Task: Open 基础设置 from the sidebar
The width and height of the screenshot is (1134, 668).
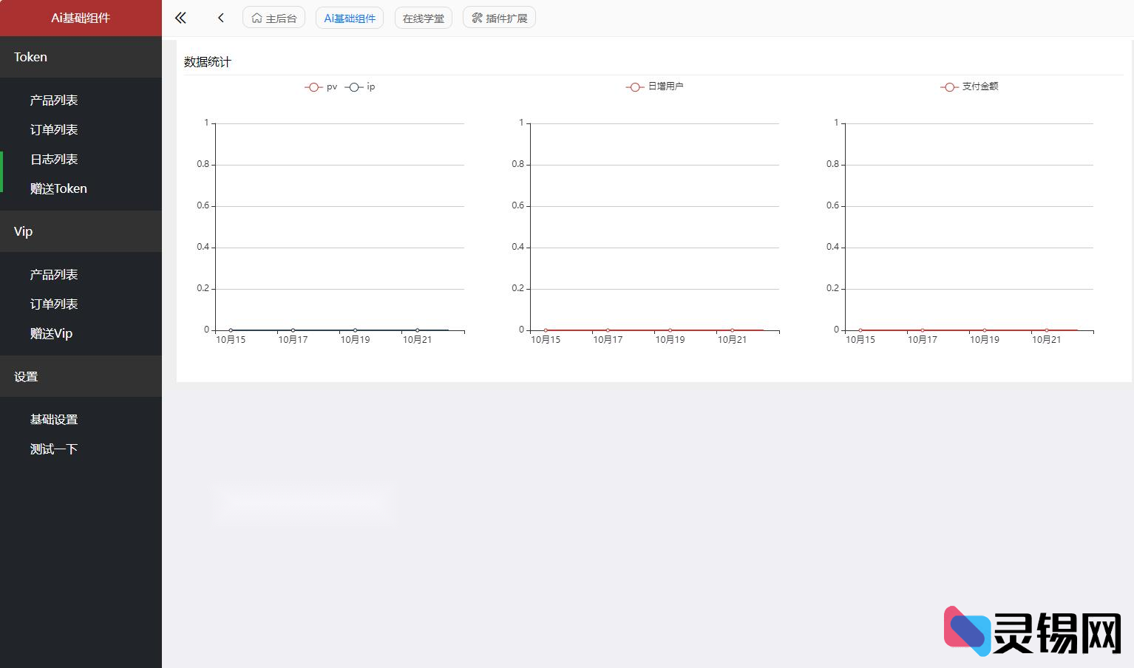Action: point(53,419)
